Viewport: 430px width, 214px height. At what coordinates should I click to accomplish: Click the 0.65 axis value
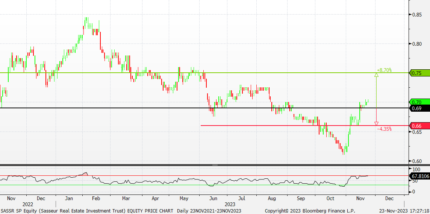coord(417,132)
